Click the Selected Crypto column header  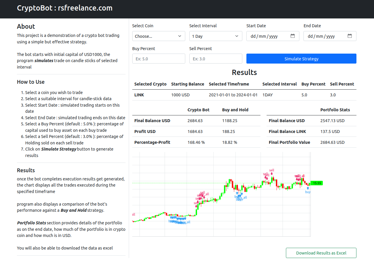[x=150, y=84]
